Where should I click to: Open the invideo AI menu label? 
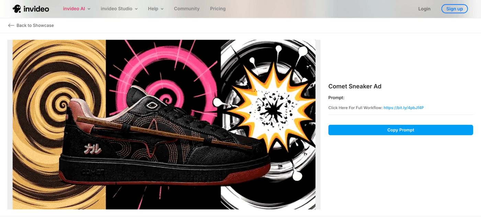click(74, 9)
